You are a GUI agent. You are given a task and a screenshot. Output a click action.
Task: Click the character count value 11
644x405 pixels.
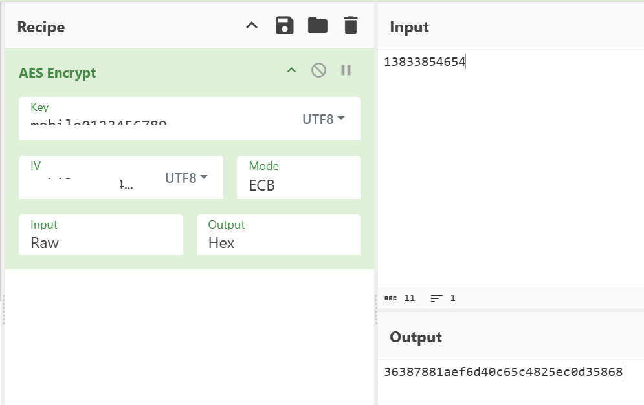pos(410,298)
